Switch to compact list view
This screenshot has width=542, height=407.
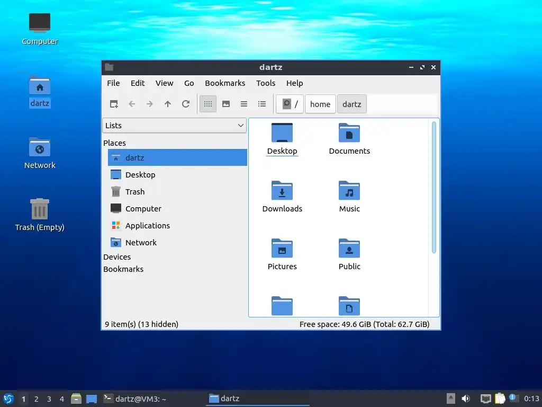pos(244,104)
